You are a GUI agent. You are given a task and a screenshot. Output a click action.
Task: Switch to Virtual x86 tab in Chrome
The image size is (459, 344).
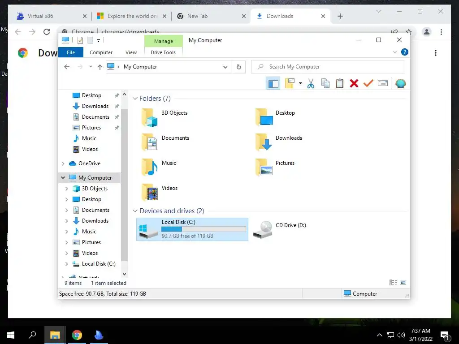tap(52, 16)
